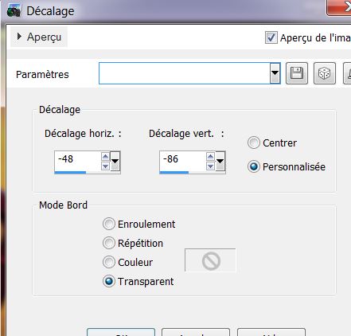Screen dimensions: 351x336
Task: Decrease horizontal offset with down spinner arrow
Action: [105, 166]
